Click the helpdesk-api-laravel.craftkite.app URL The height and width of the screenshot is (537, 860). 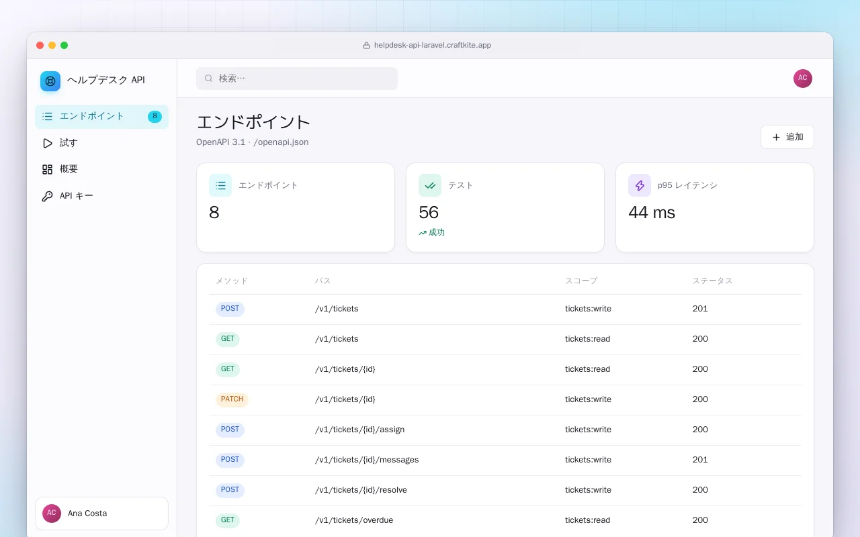[x=433, y=46]
